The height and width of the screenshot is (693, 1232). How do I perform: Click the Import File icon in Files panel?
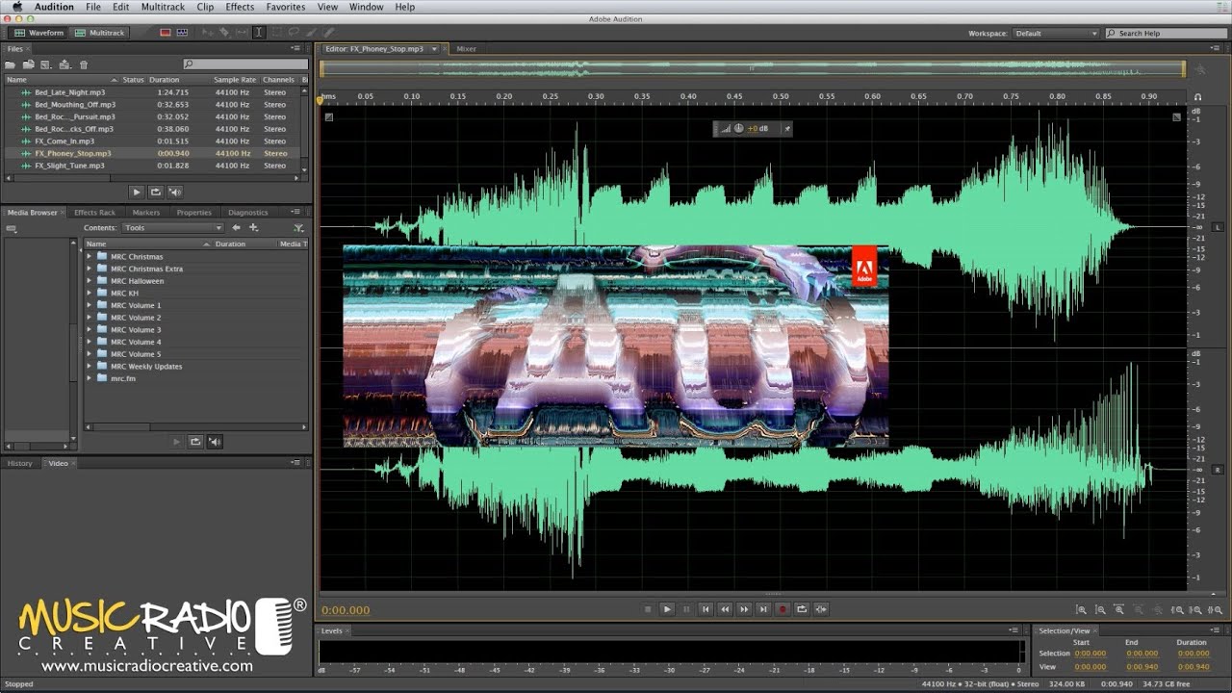point(29,64)
